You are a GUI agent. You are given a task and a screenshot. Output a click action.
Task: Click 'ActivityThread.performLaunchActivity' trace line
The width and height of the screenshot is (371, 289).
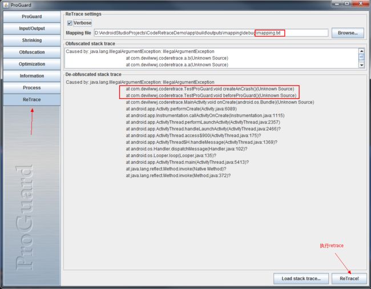(x=203, y=122)
